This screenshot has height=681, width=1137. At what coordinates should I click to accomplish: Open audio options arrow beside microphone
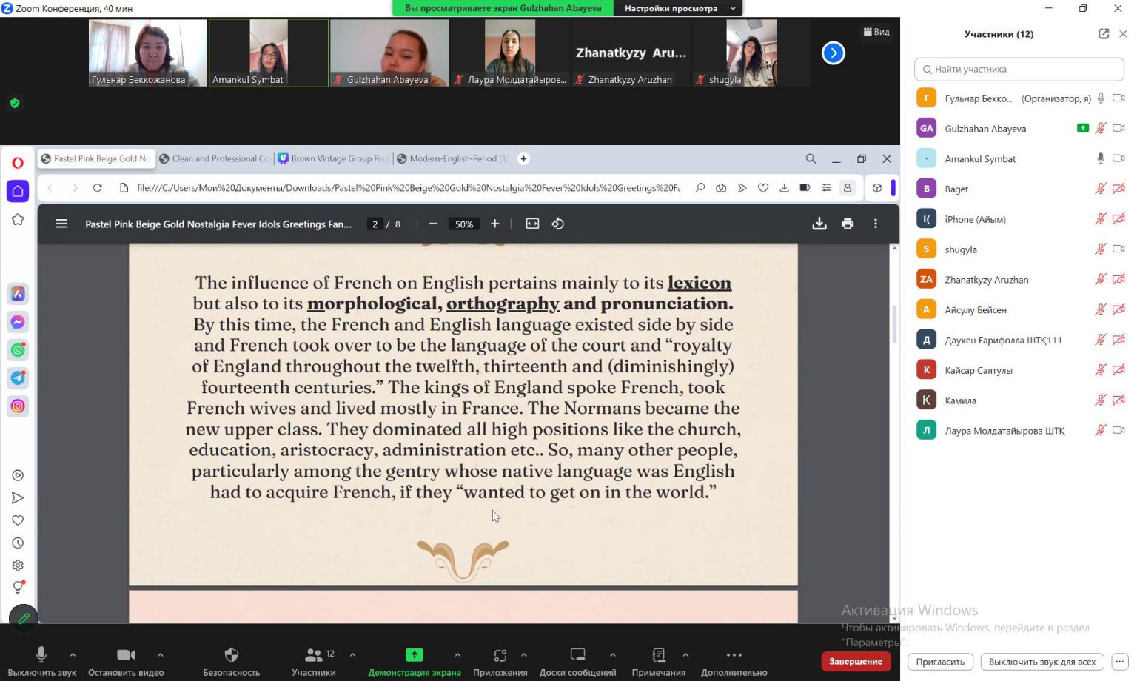pyautogui.click(x=73, y=654)
